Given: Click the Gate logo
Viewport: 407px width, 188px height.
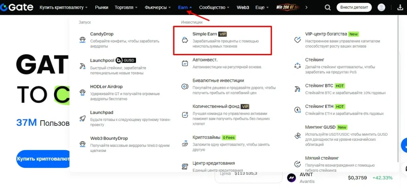Looking at the screenshot, I should pyautogui.click(x=17, y=7).
